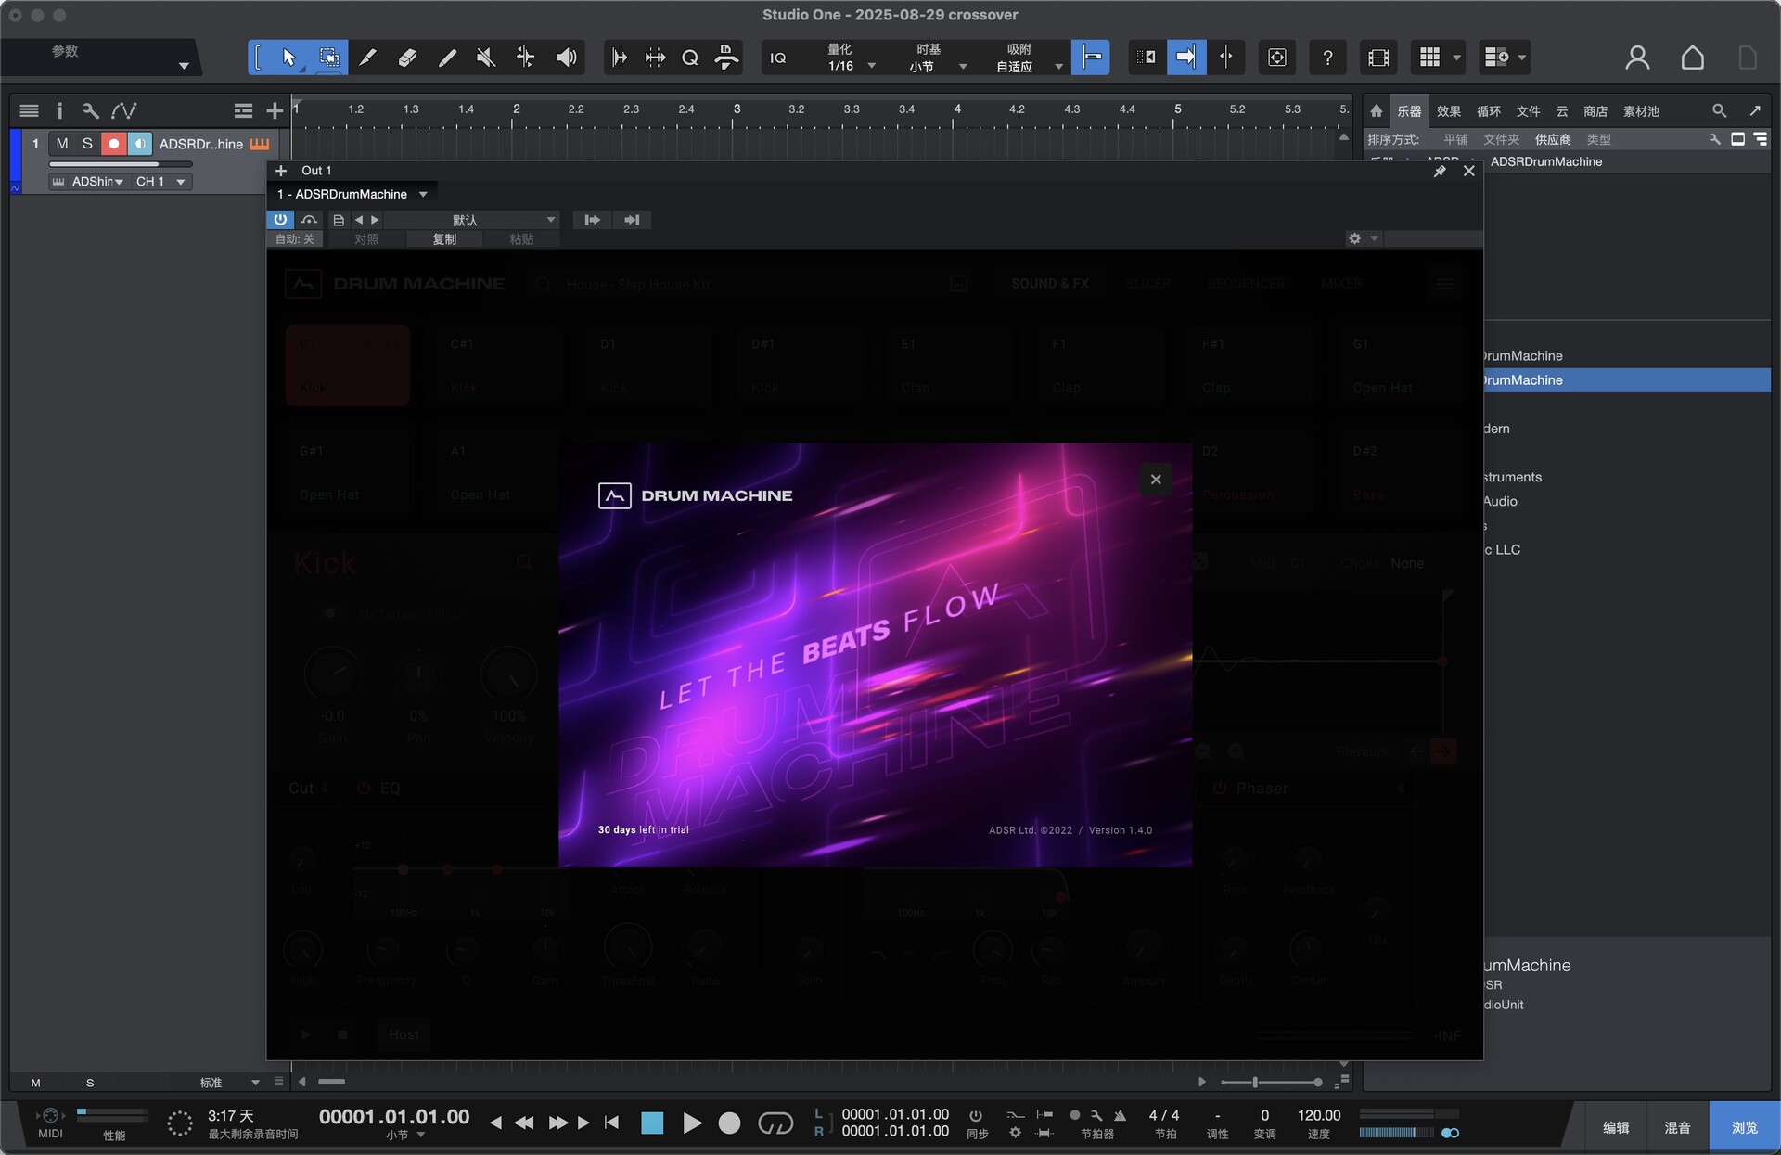Open track inspector i icon
1781x1155 pixels.
59,111
